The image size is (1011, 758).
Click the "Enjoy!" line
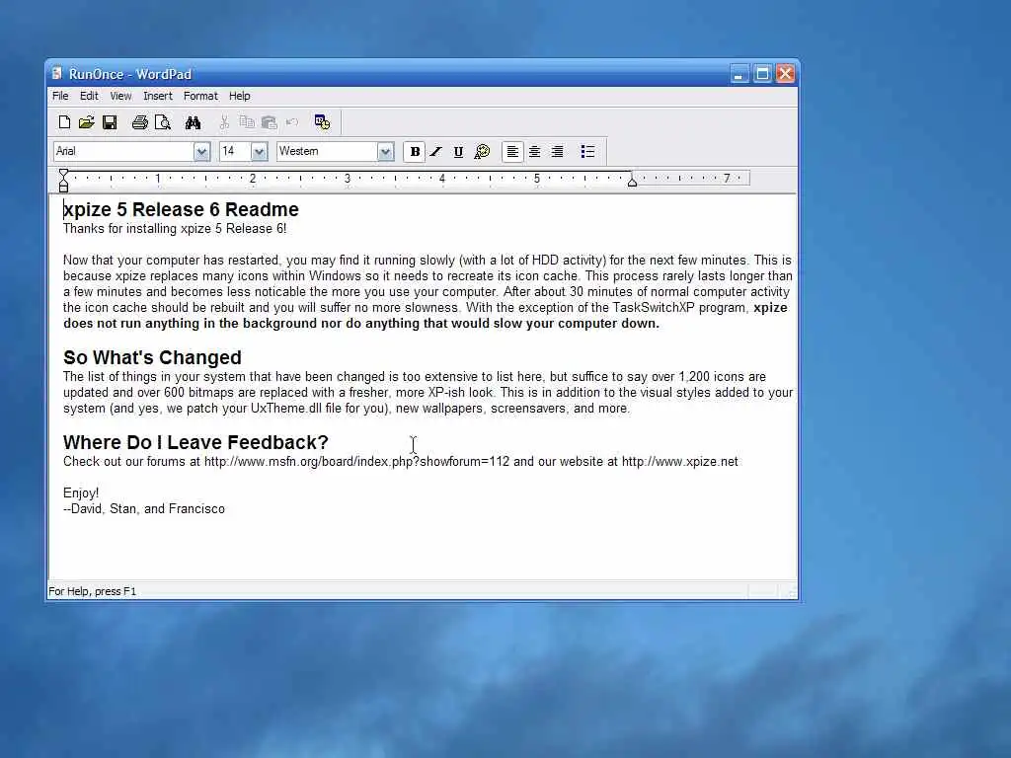[x=81, y=493]
